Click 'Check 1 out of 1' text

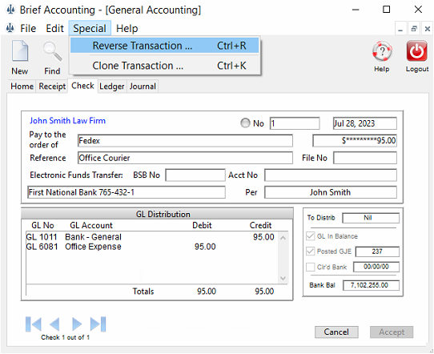coord(66,337)
